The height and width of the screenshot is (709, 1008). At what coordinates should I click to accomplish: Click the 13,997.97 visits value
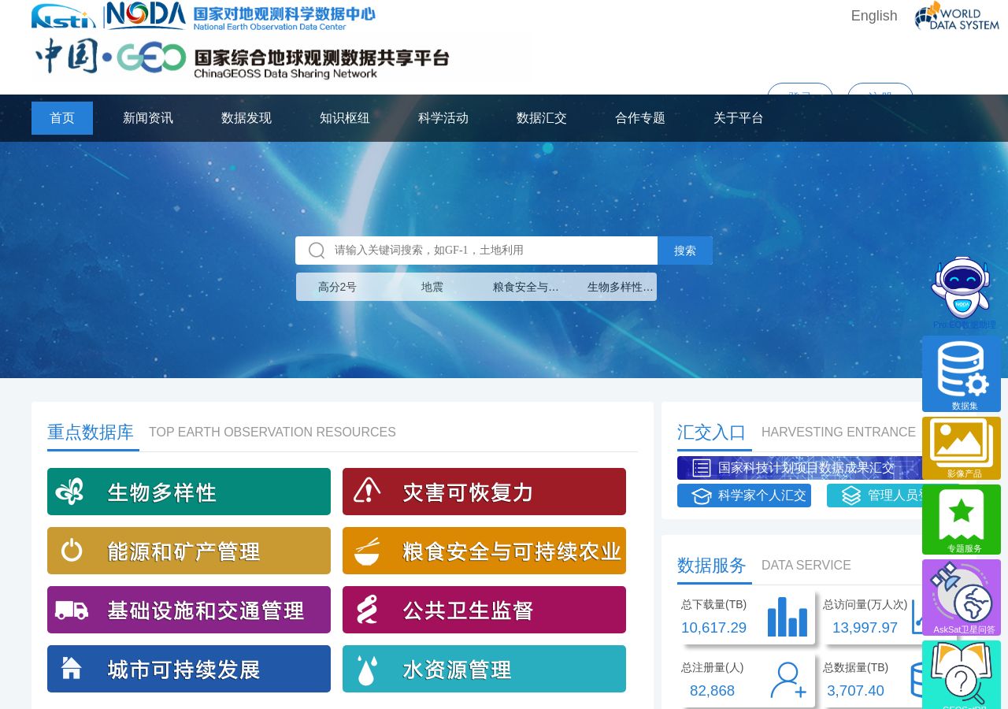(x=865, y=628)
